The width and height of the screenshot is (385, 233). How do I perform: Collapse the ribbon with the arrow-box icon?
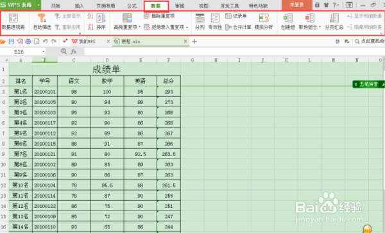pos(350,5)
